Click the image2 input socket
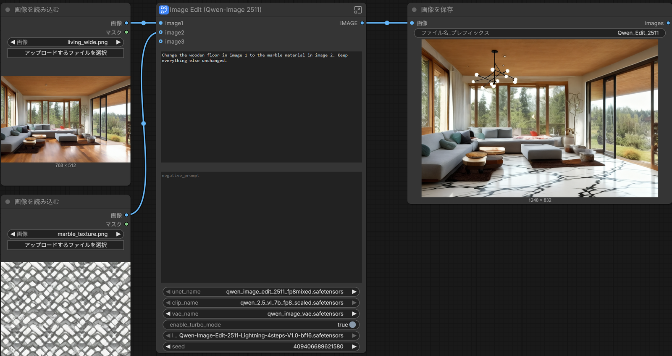 coord(161,32)
